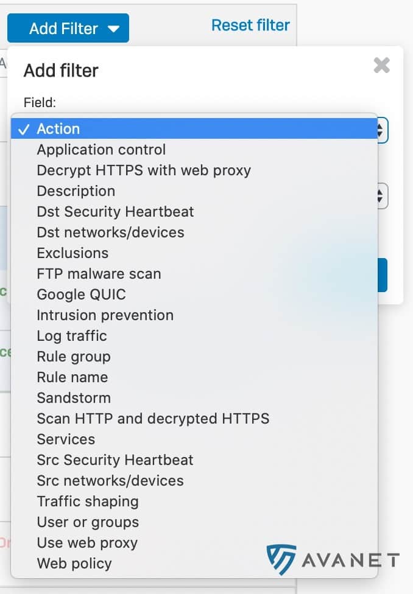Select Src networks/devices option
This screenshot has height=594, width=413.
point(110,480)
